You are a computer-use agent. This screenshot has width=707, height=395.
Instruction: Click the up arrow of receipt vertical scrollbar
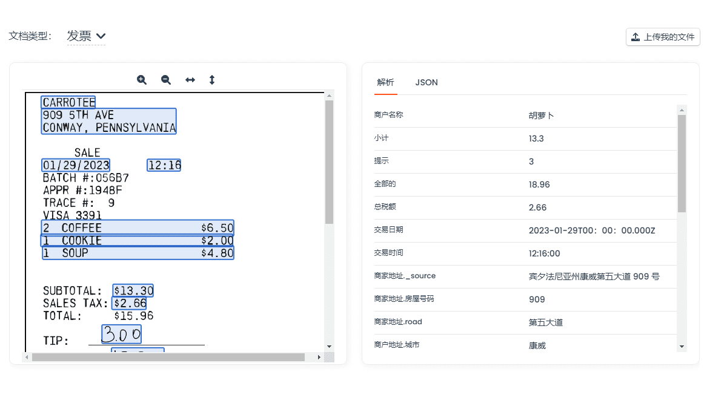329,96
